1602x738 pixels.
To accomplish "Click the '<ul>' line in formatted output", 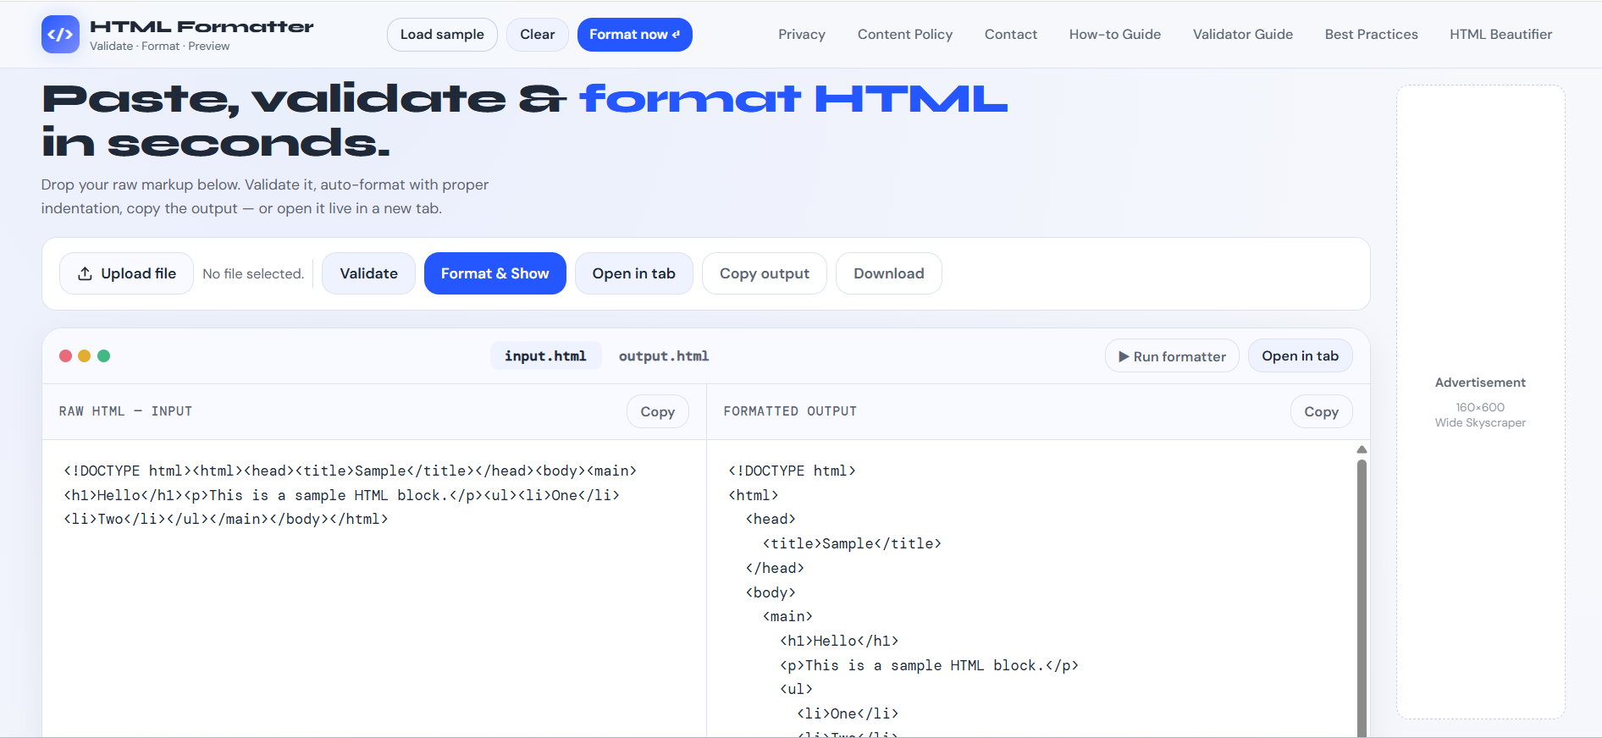I will [796, 689].
